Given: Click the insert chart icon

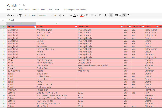Looking at the screenshot, I should click(x=120, y=15).
